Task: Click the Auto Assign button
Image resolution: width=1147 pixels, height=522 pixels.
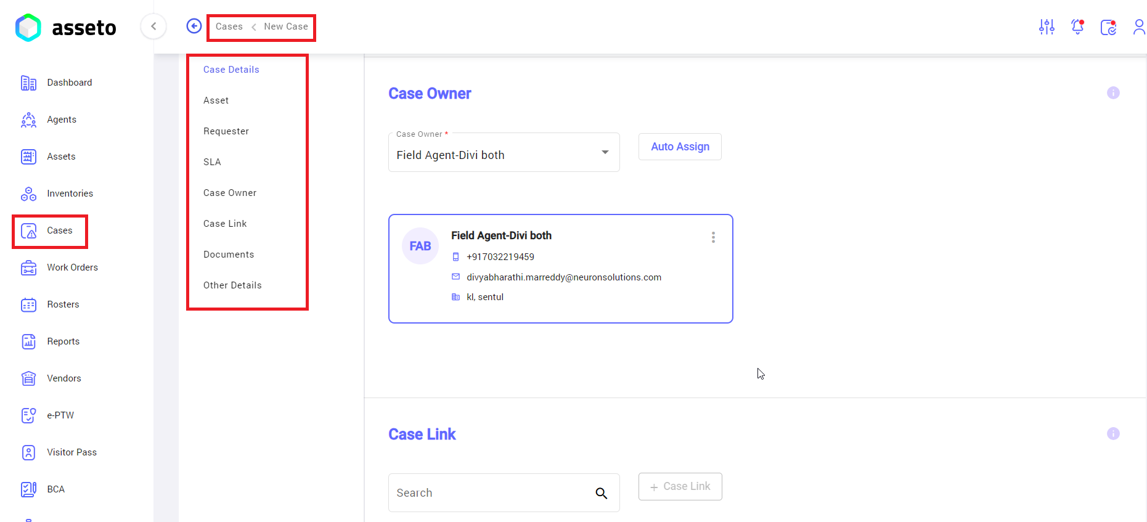Action: click(x=680, y=147)
